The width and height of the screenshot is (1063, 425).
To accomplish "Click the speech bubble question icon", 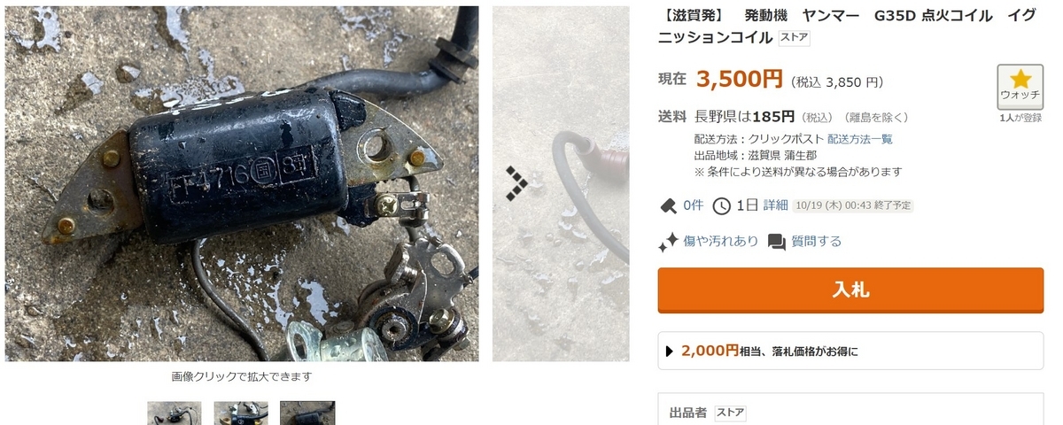I will [x=777, y=242].
